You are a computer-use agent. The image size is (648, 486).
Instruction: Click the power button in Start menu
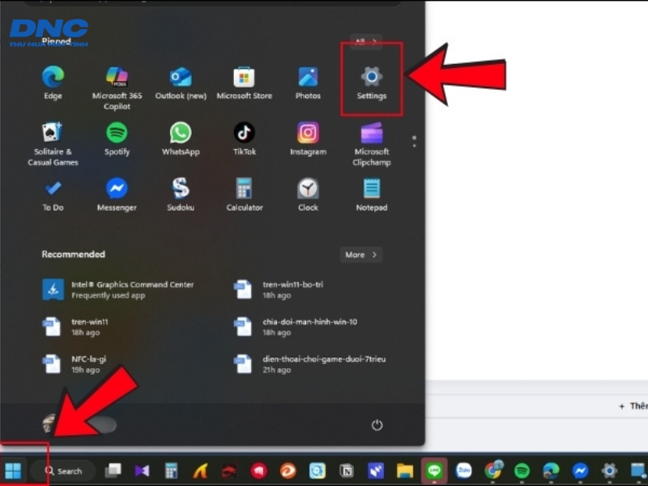pyautogui.click(x=377, y=424)
